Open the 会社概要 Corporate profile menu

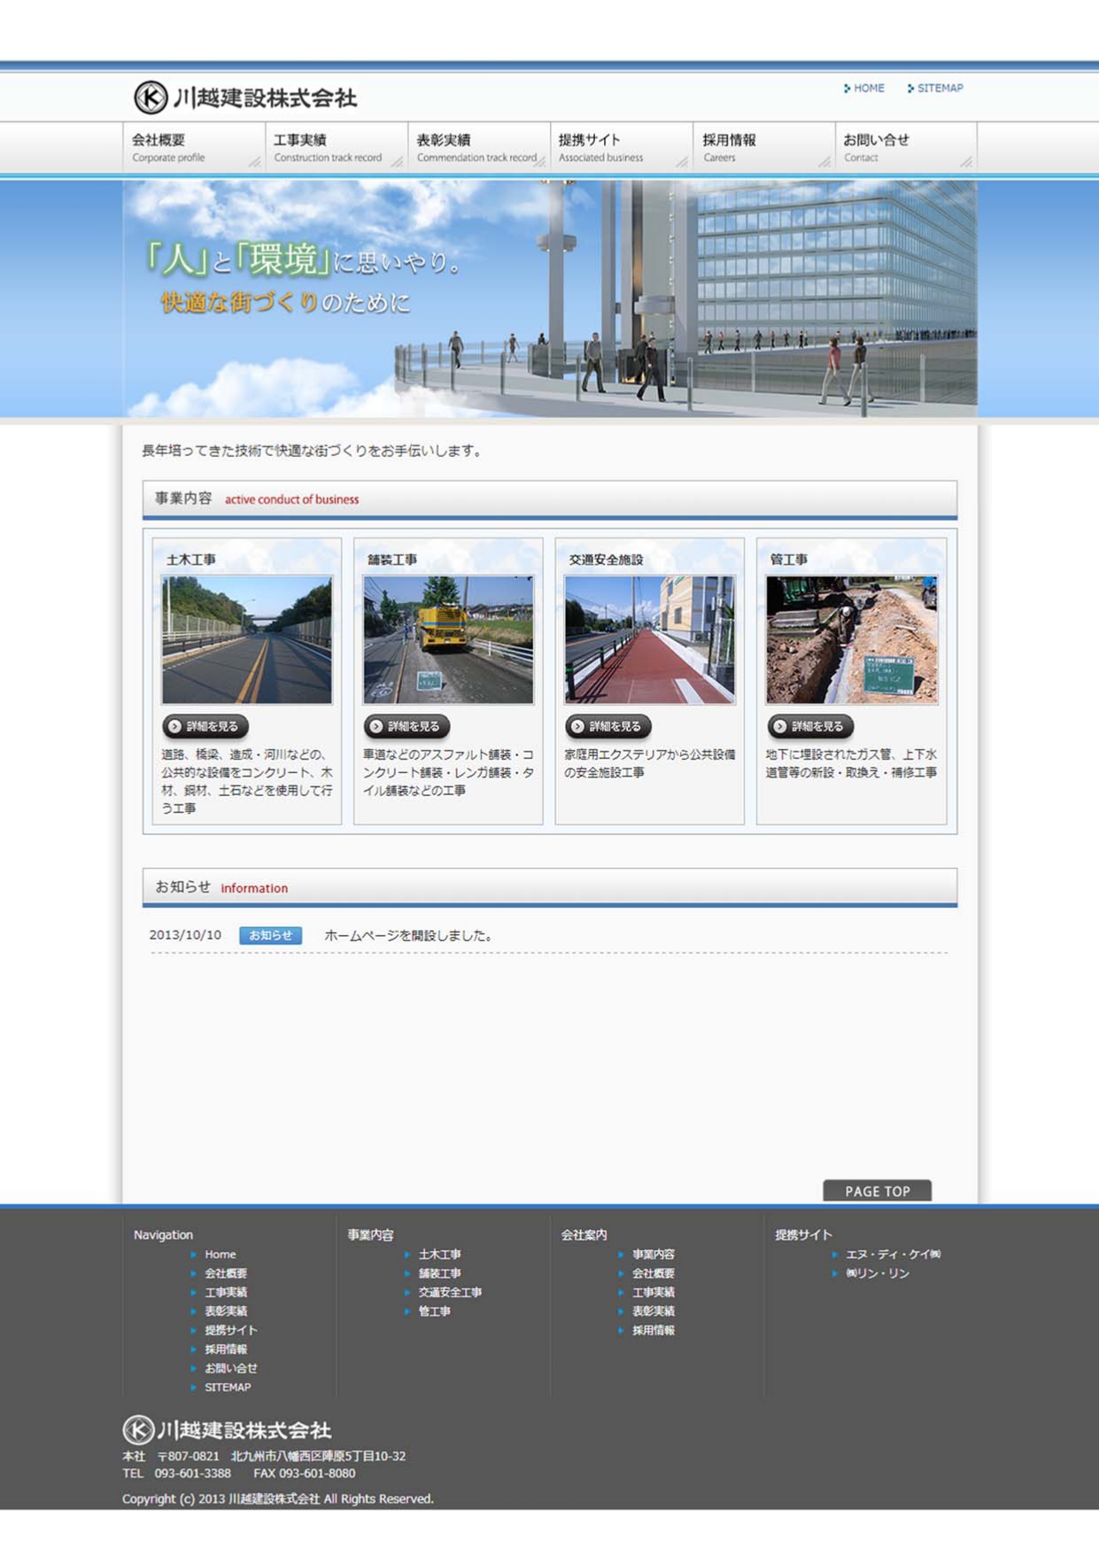click(193, 147)
